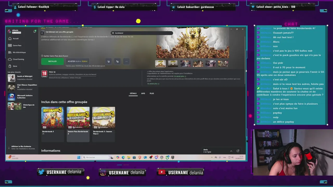Open Clair Obscur: Expedition 33 recent entry
This screenshot has width=333, height=187.
pyautogui.click(x=22, y=87)
